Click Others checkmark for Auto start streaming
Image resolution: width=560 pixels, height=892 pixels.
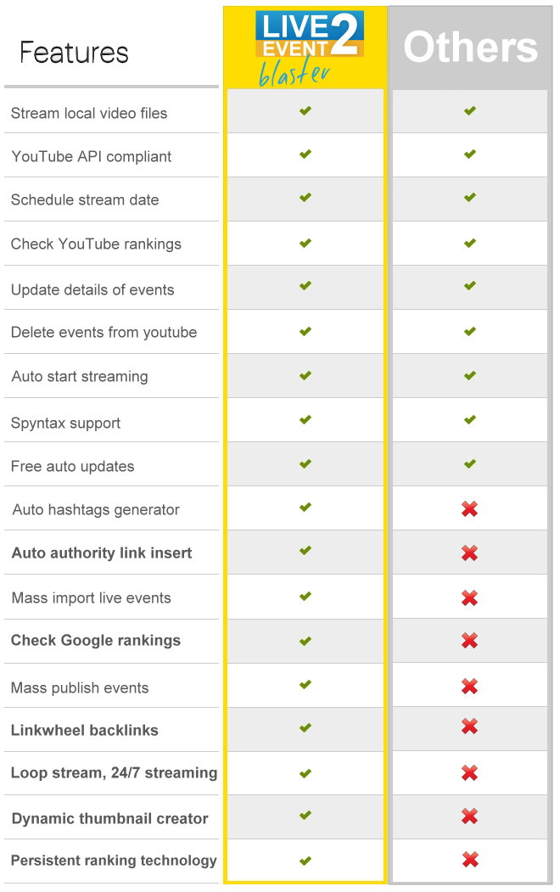click(469, 375)
